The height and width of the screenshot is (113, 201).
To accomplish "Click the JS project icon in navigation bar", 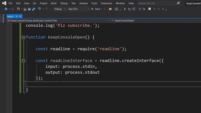I will [9, 20].
